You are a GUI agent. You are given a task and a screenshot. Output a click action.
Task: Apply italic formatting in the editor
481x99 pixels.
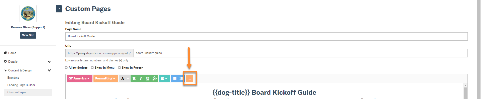141,78
